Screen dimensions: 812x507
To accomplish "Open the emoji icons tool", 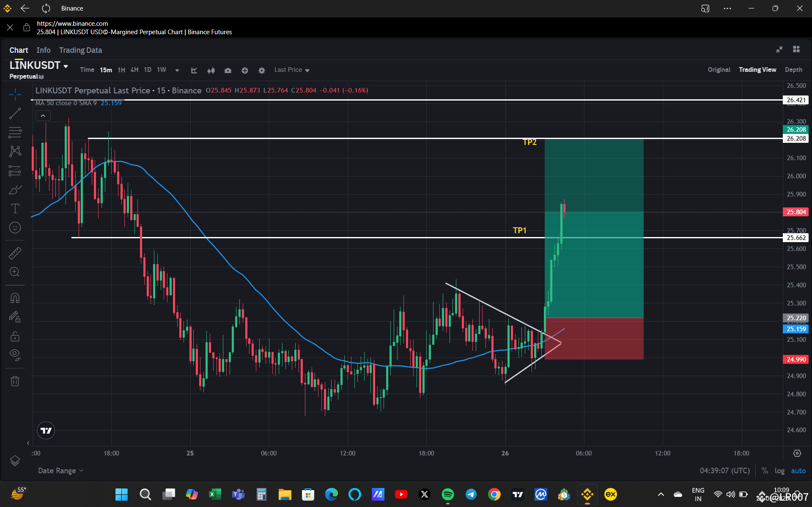I will click(15, 228).
